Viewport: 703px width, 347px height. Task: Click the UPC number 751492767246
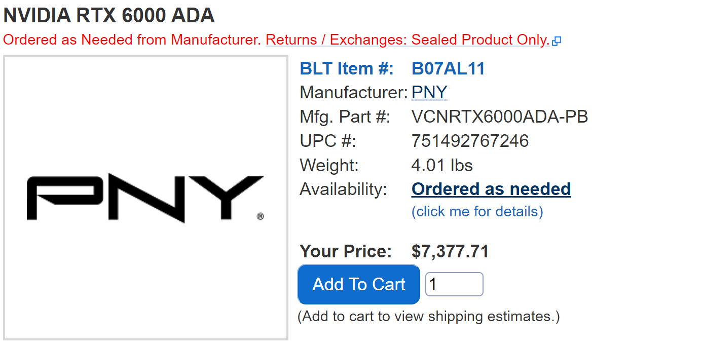(x=470, y=141)
